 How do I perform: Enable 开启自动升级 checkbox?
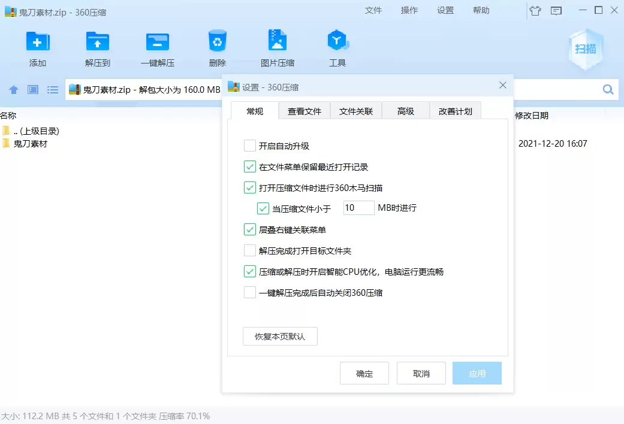pos(250,146)
